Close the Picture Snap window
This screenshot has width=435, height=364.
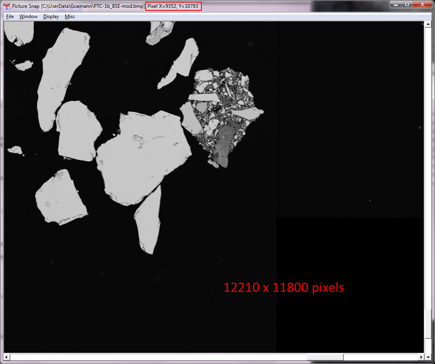point(422,5)
